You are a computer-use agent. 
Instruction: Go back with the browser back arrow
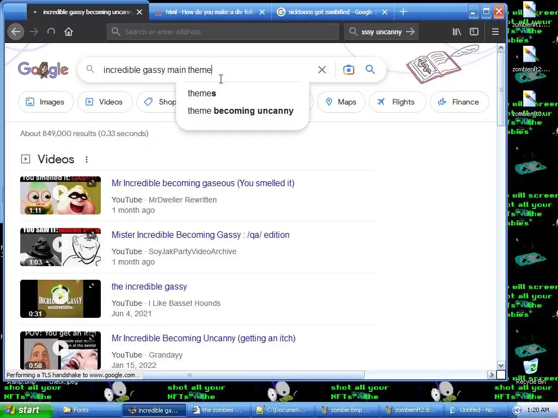pos(16,32)
